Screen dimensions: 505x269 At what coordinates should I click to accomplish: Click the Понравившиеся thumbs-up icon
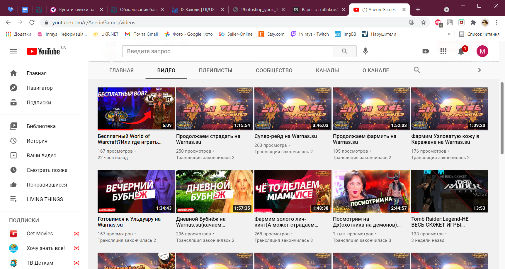[13, 184]
